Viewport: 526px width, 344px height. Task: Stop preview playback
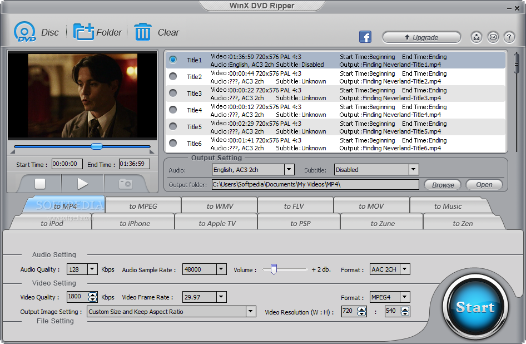[40, 184]
